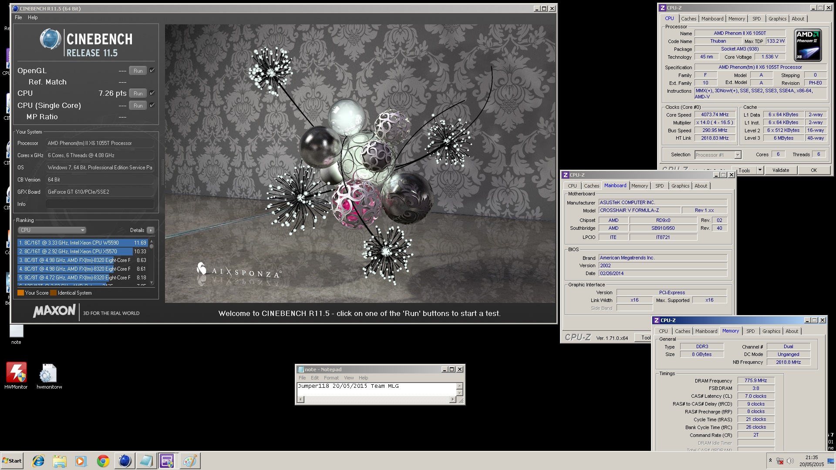This screenshot has width=836, height=470.
Task: Open Cinebench Help menu
Action: (33, 17)
